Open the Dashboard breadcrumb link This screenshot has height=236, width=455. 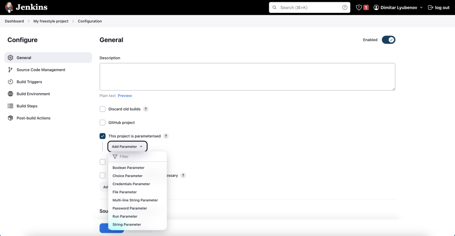tap(14, 21)
